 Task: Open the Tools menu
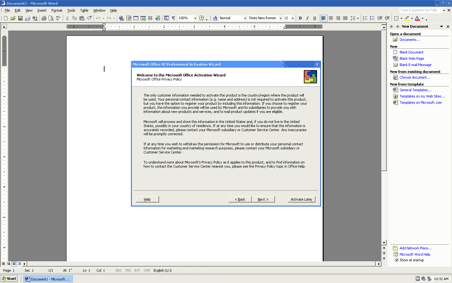71,10
